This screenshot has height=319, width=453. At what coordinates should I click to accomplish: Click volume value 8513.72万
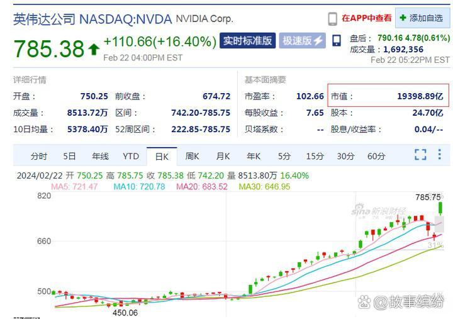(x=87, y=113)
